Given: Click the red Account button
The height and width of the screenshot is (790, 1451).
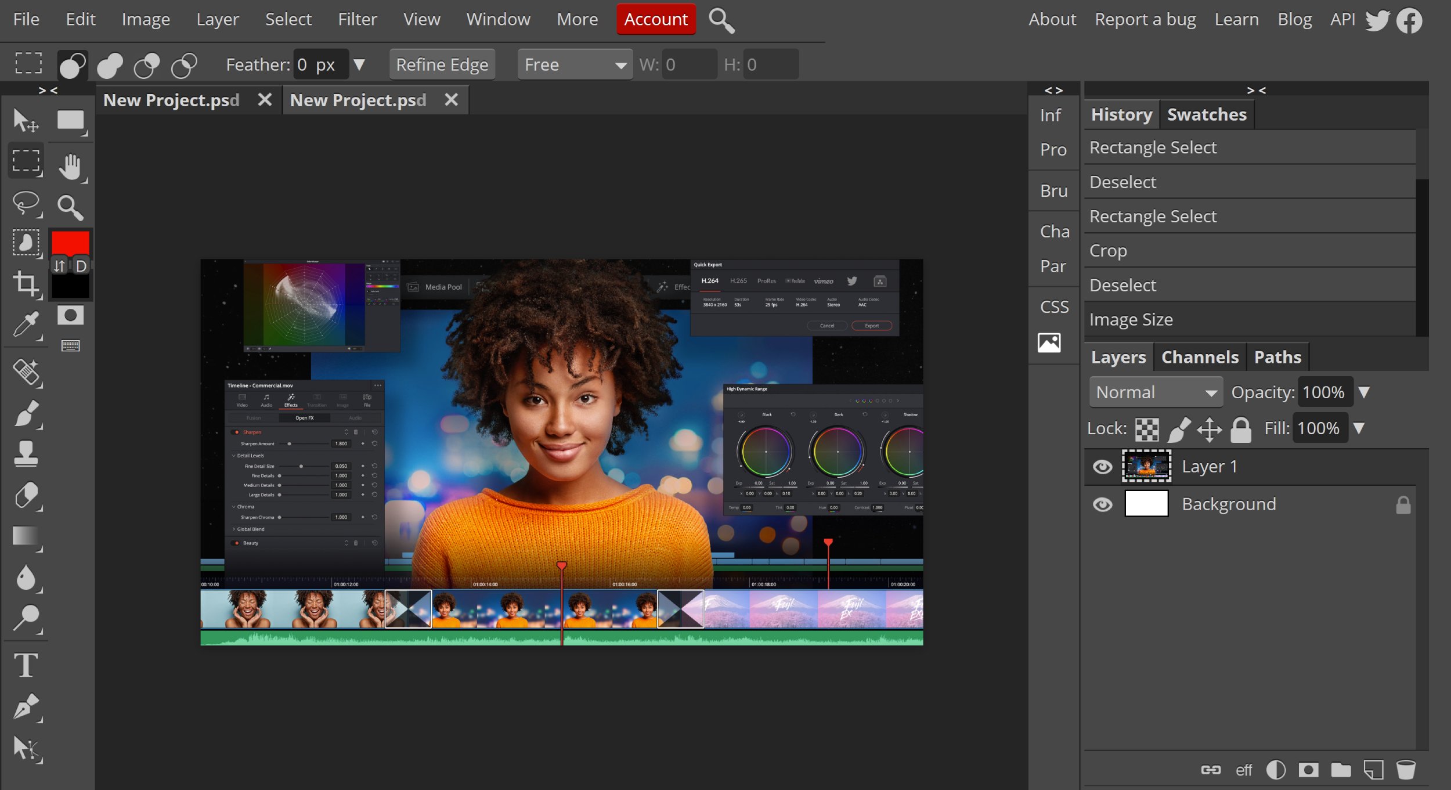Looking at the screenshot, I should click(656, 19).
